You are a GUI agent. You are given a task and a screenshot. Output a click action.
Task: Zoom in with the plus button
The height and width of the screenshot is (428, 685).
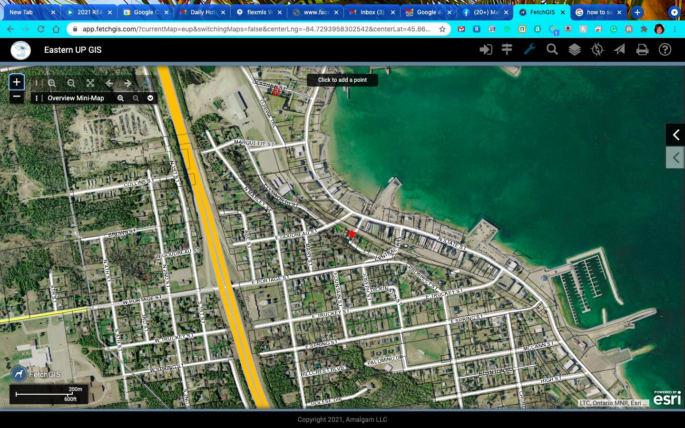(x=17, y=82)
